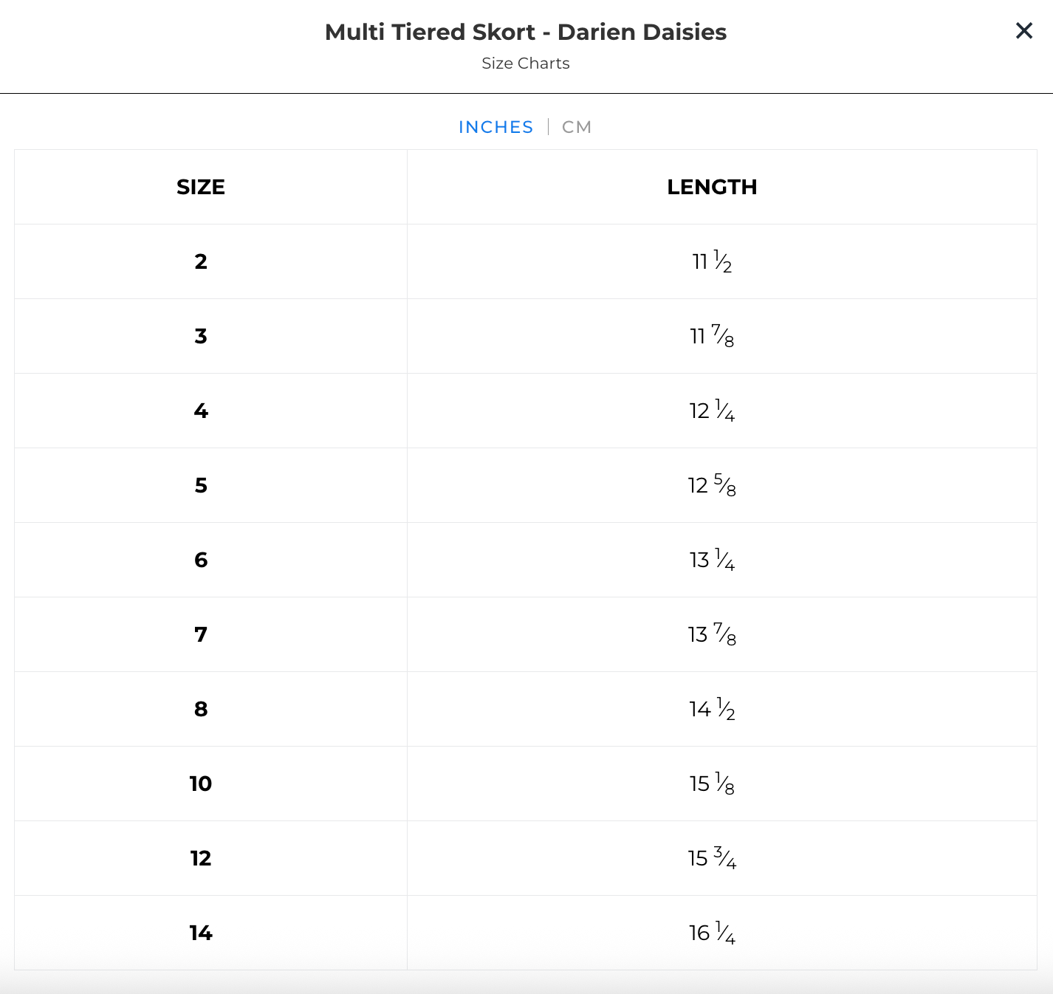
Task: Switch units to CM
Action: pos(577,127)
